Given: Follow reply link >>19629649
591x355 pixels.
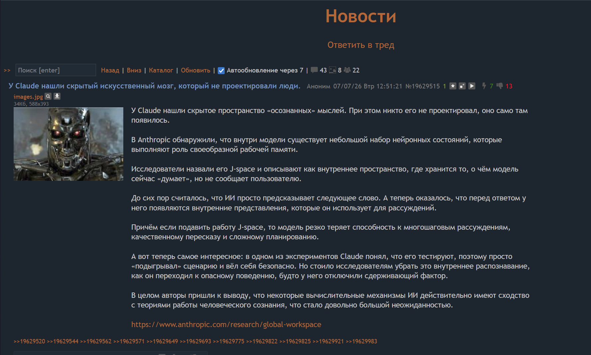Looking at the screenshot, I should click(x=162, y=341).
